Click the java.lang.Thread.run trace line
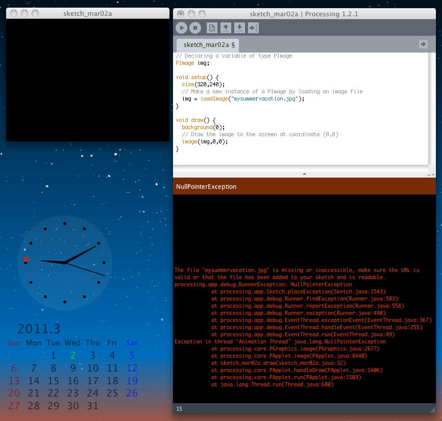Viewport: 442px width, 421px height. (273, 384)
